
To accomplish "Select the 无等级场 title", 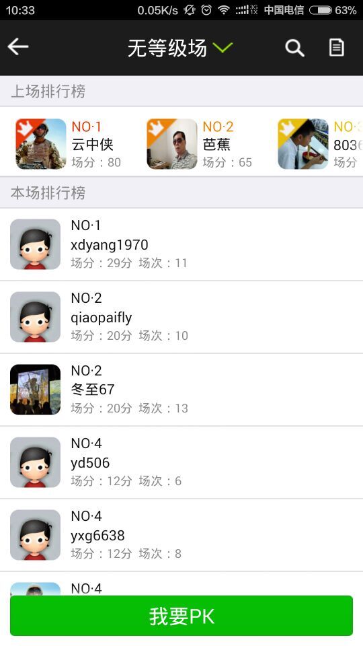I will click(x=167, y=48).
